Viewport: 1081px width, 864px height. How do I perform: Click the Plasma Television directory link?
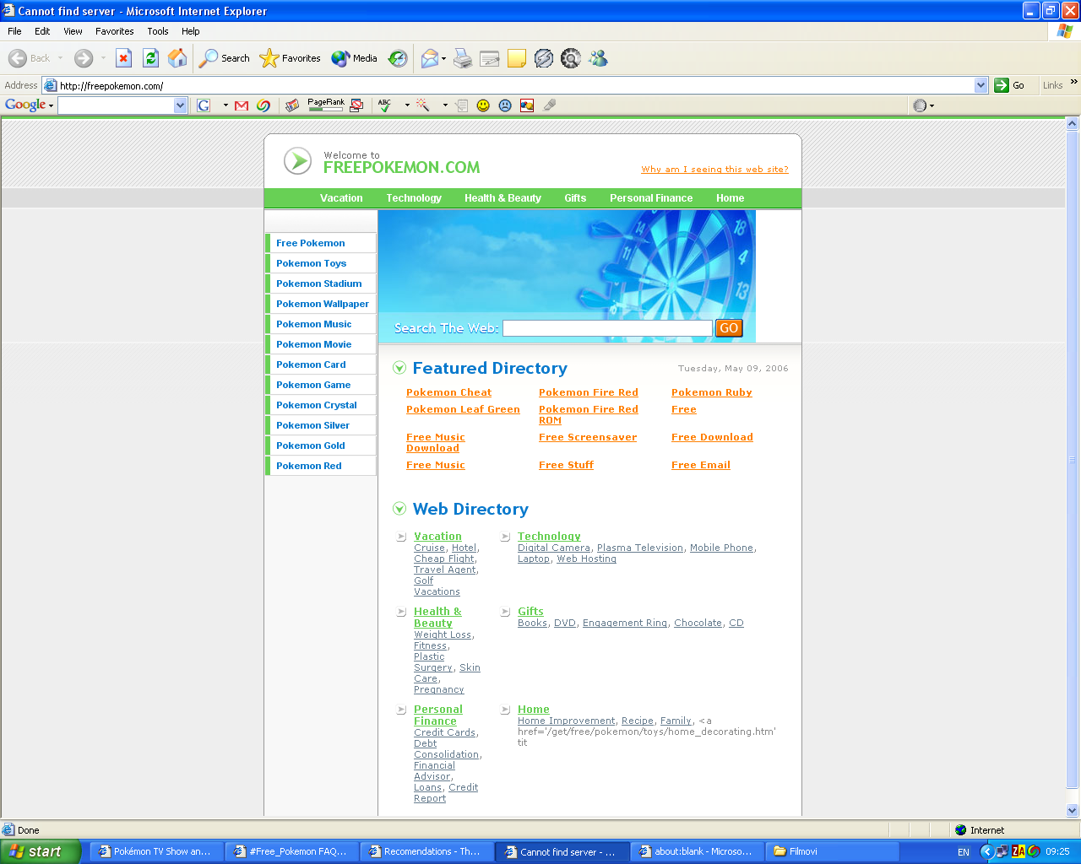640,548
